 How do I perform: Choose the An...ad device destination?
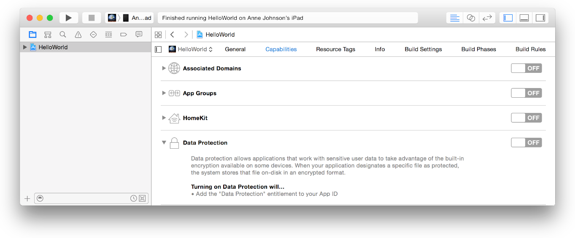(137, 18)
